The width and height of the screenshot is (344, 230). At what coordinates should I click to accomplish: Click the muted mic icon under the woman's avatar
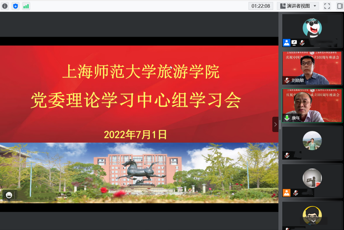287,156
